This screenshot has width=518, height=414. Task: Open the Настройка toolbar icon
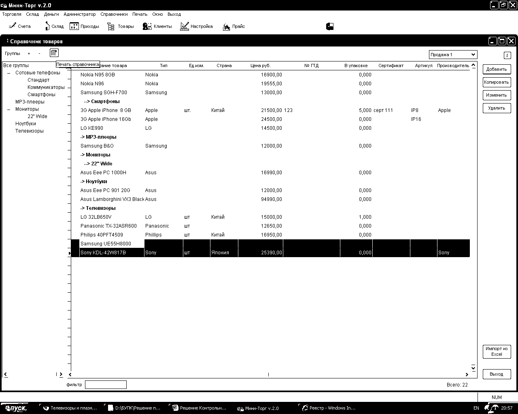196,26
